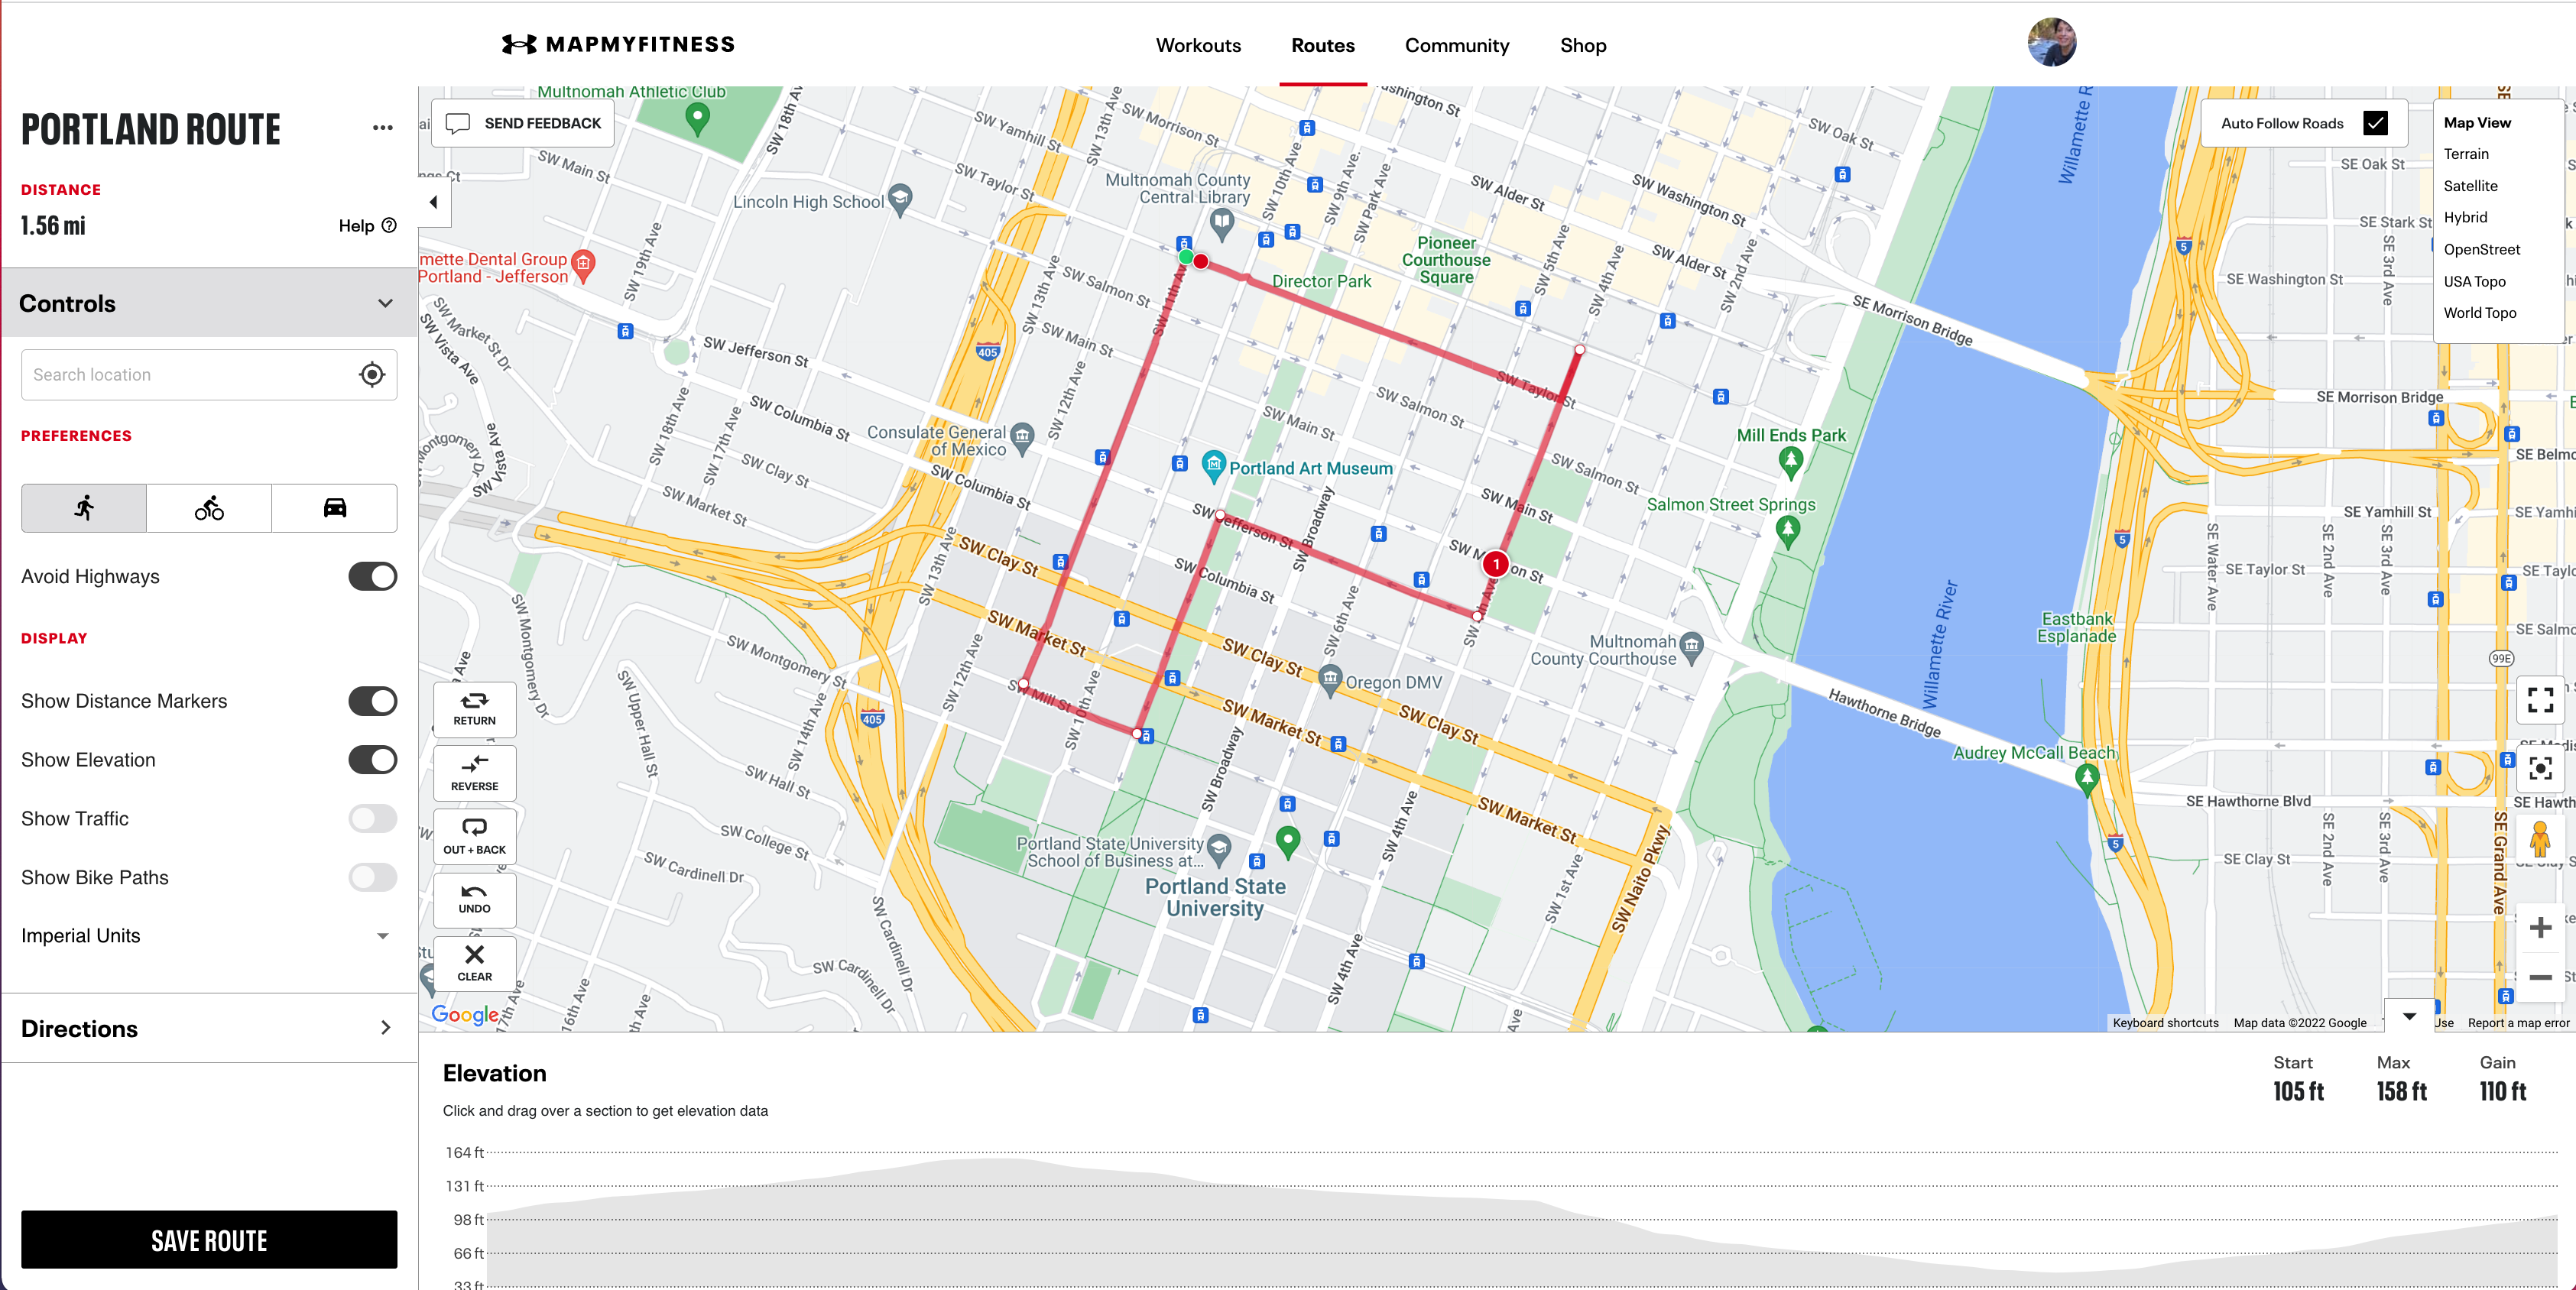Enable the Show Traffic toggle

tap(373, 818)
